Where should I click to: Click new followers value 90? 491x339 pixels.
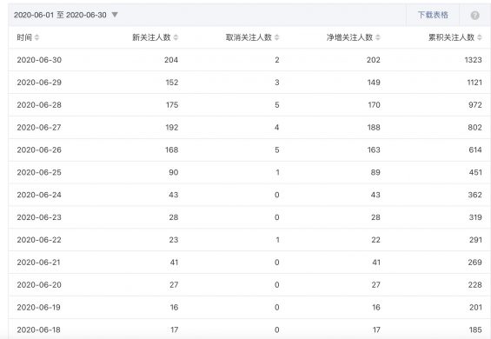(x=174, y=172)
